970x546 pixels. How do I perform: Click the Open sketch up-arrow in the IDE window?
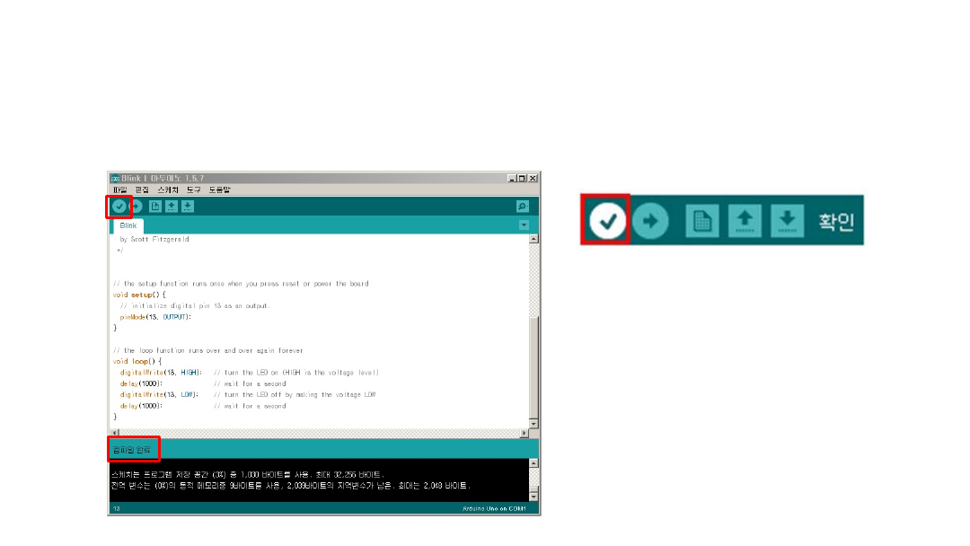click(x=171, y=207)
